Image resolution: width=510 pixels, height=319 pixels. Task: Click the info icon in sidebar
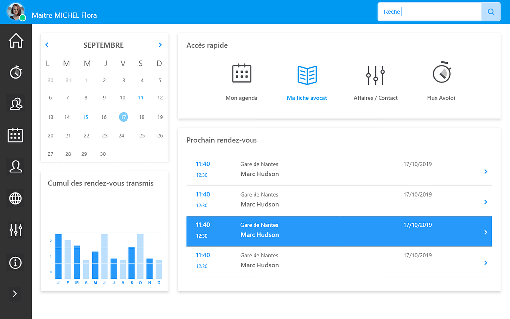coord(16,262)
